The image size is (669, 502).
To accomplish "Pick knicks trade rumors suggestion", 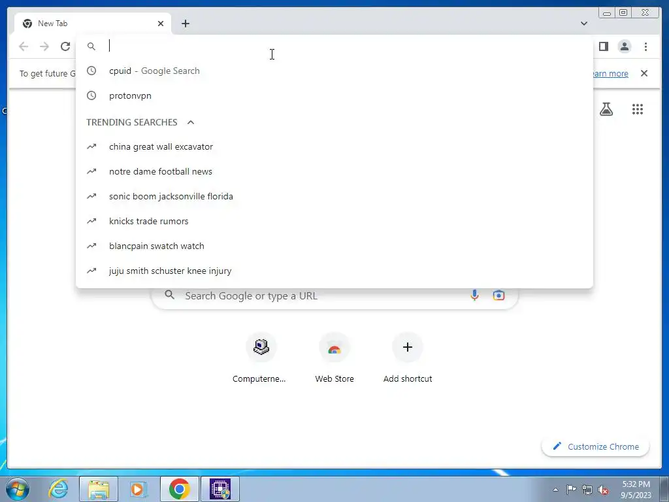I will 334,221.
